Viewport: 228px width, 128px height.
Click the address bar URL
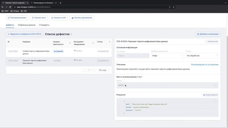(33, 7)
